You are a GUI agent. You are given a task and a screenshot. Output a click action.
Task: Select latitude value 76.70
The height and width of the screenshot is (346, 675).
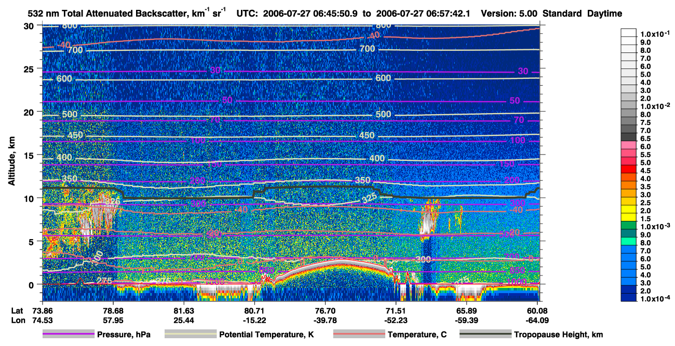(x=325, y=311)
